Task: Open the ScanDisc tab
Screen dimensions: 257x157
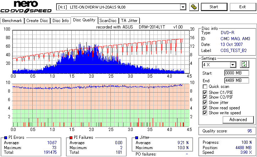Action: pos(108,21)
